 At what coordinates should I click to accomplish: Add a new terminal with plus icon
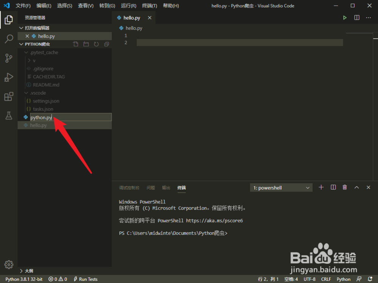(321, 187)
